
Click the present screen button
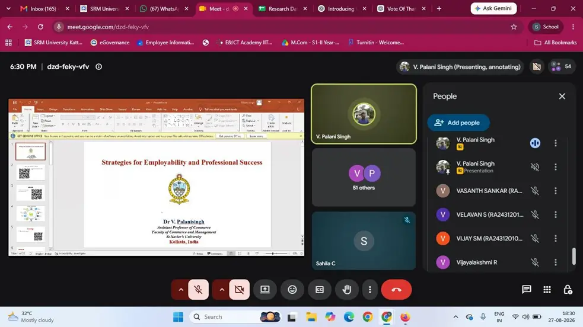coord(265,290)
